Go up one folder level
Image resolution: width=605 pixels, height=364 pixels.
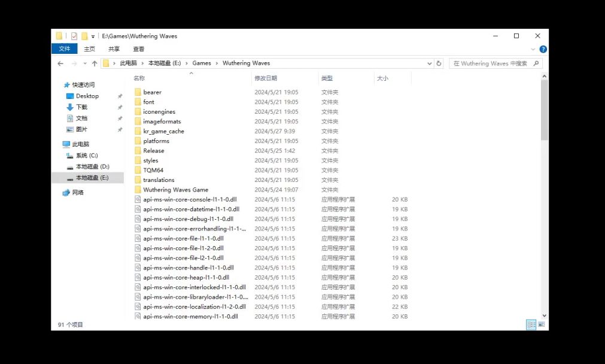click(95, 63)
